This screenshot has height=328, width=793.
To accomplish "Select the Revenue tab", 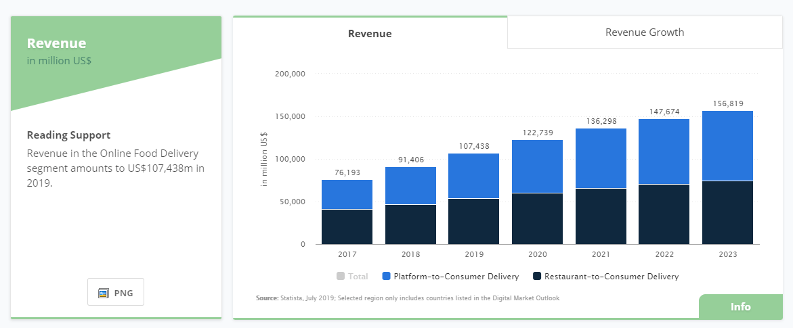I will [370, 33].
